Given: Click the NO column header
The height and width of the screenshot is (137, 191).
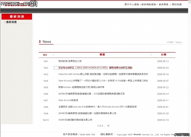Looking at the screenshot, I should [x=45, y=55].
